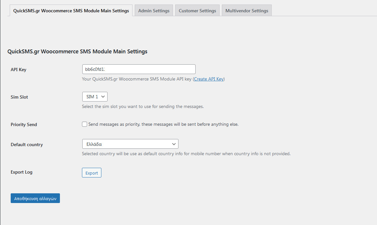The width and height of the screenshot is (377, 225).
Task: Save changes with the Αποθήκευση αλλαγών button
Action: point(35,198)
